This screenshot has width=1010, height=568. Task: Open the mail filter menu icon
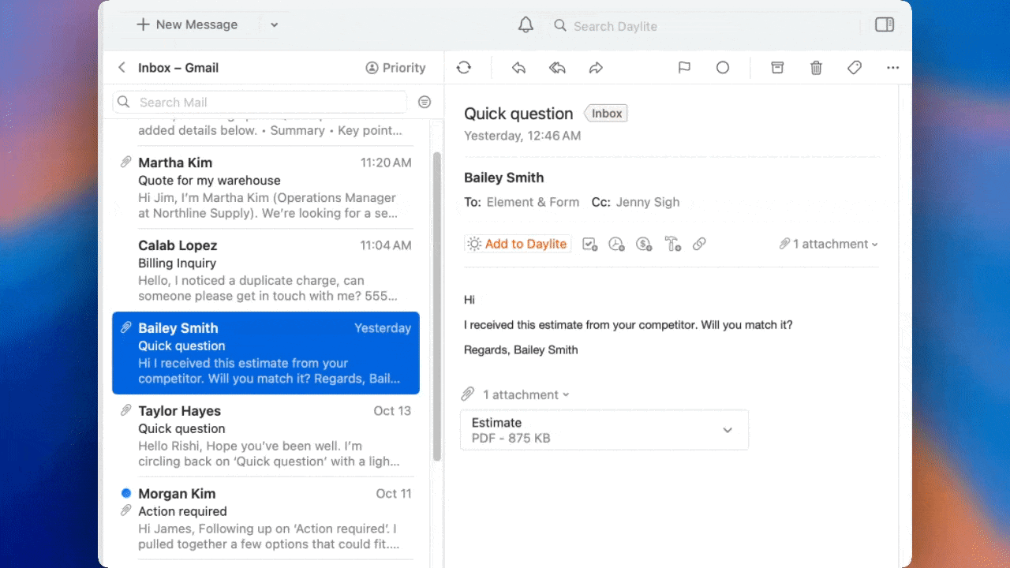[x=425, y=103]
